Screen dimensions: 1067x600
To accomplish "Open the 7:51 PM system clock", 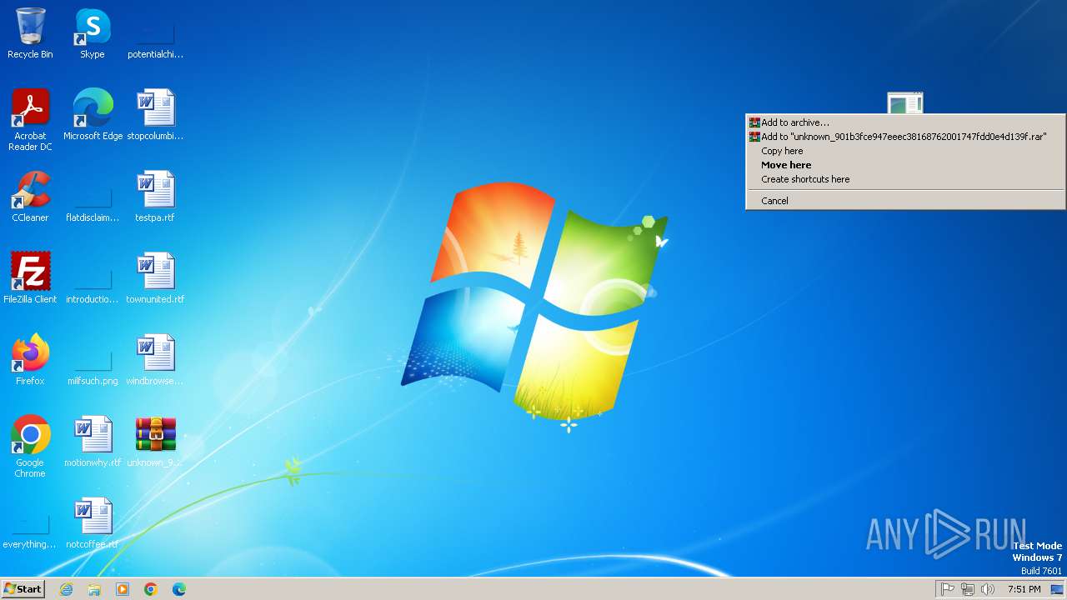I will (x=1024, y=589).
